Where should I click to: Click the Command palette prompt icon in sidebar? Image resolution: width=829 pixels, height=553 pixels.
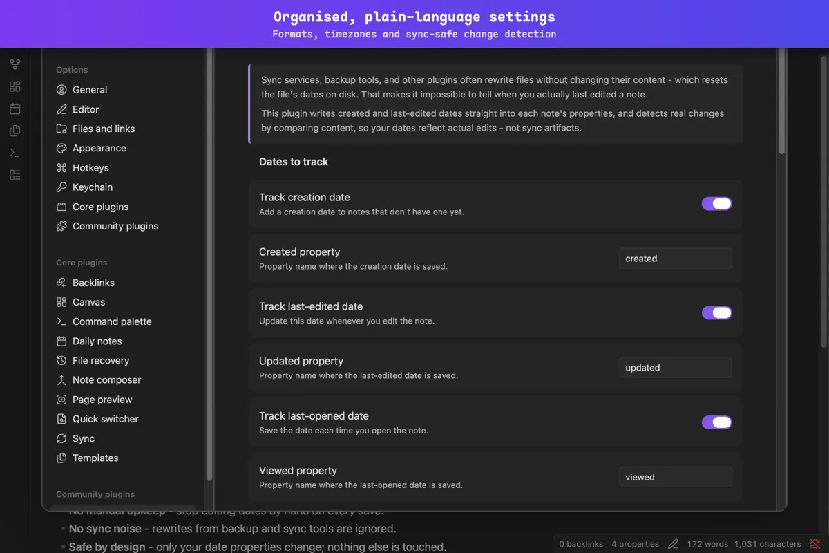click(x=61, y=321)
